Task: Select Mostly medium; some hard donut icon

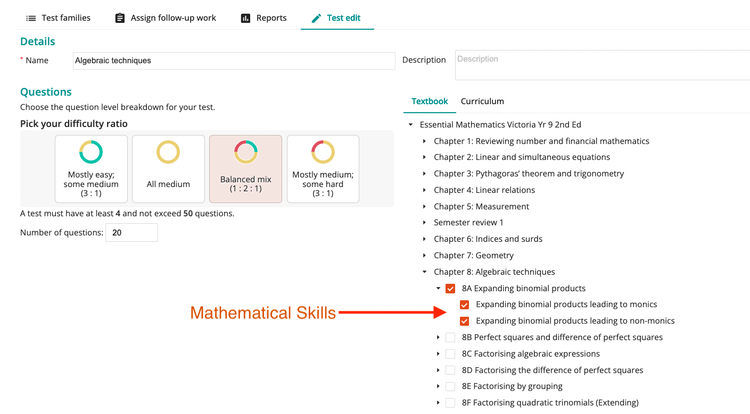Action: tap(323, 152)
